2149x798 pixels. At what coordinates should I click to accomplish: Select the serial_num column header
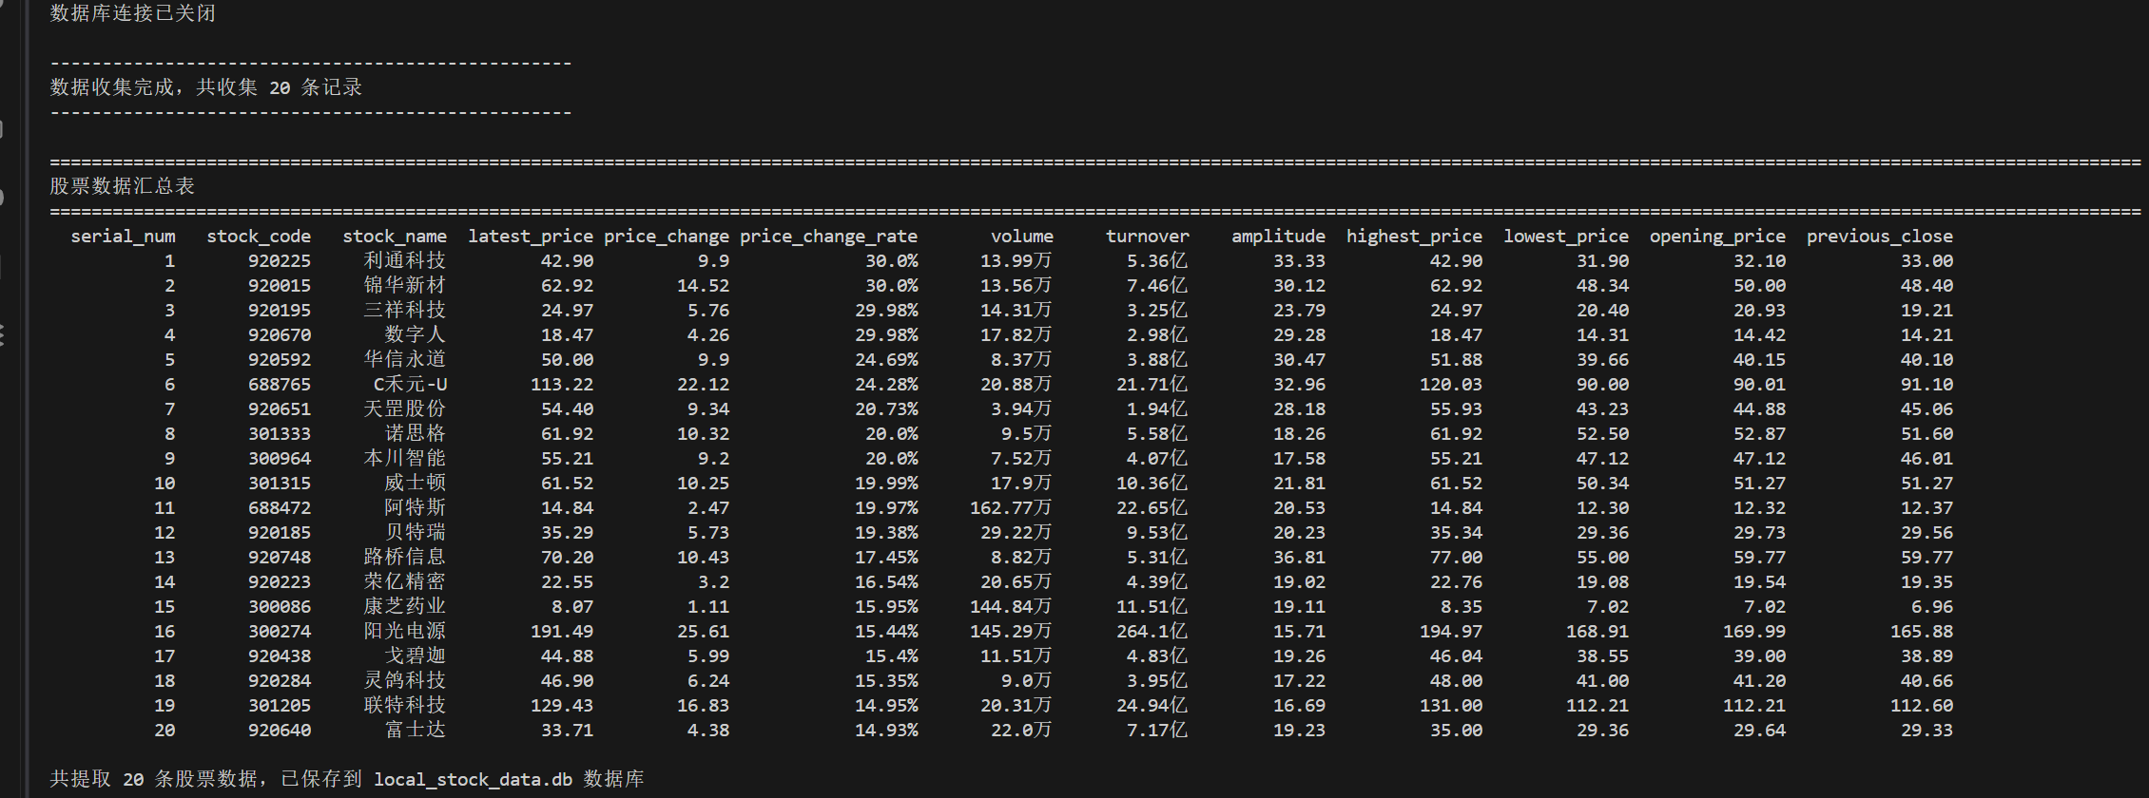coord(123,237)
